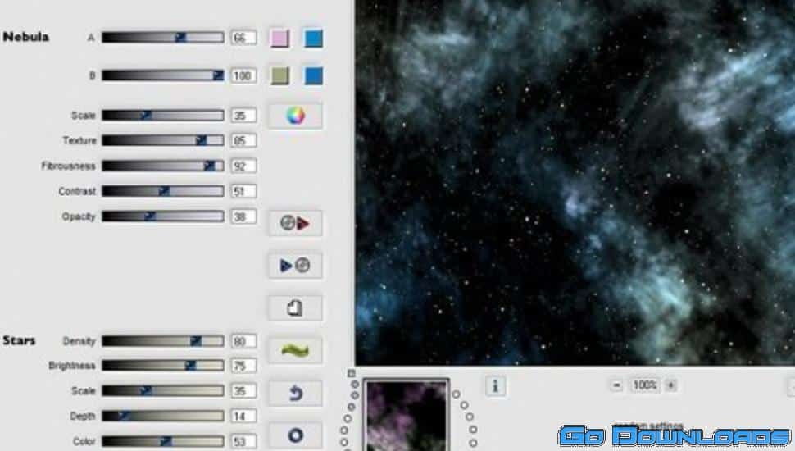Click the Nebula Opacity value field

coord(243,217)
